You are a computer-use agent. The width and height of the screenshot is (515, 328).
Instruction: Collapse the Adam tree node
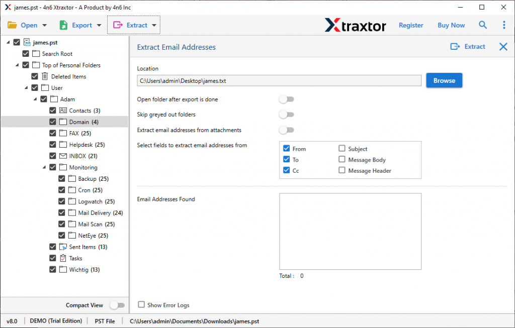coord(35,99)
